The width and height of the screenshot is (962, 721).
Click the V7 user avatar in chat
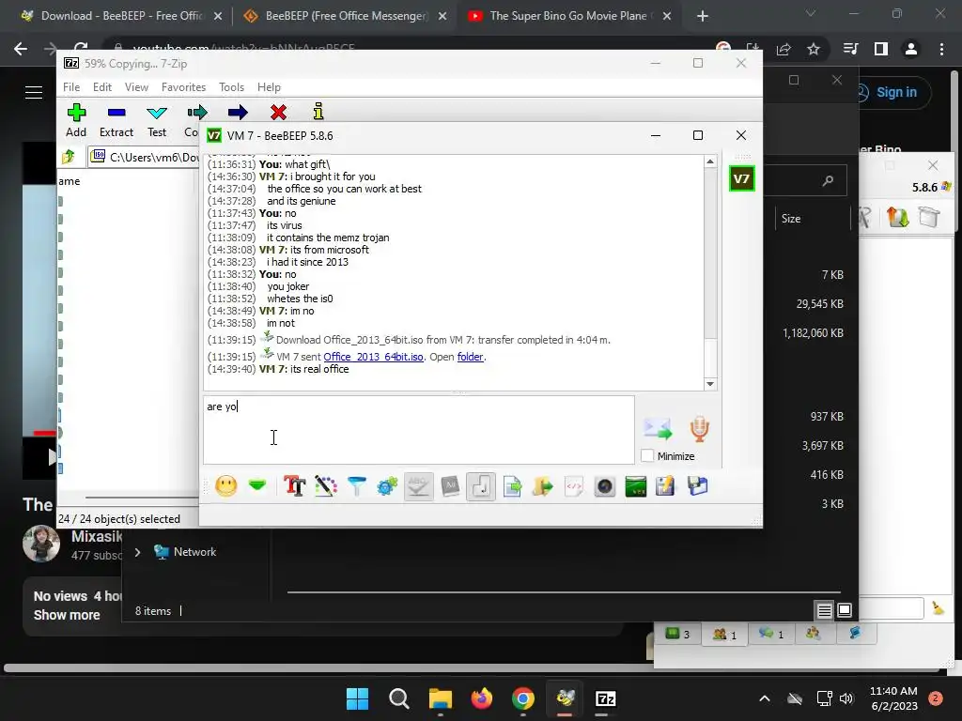click(741, 179)
